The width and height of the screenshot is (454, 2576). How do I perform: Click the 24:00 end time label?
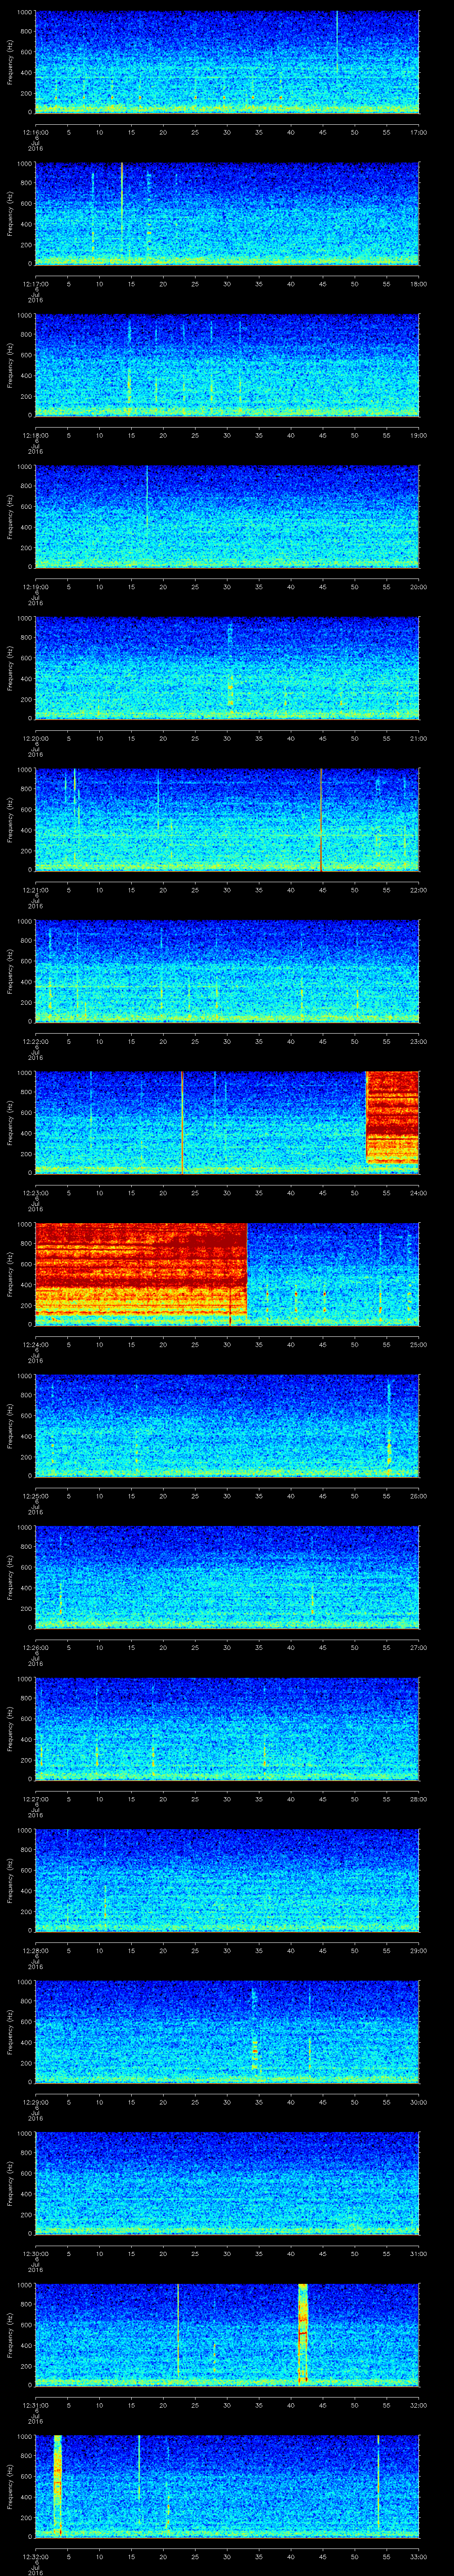pyautogui.click(x=418, y=1192)
